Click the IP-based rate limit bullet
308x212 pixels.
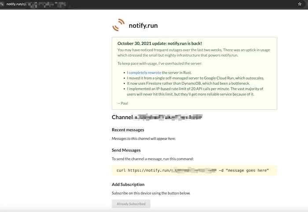[x=198, y=89]
